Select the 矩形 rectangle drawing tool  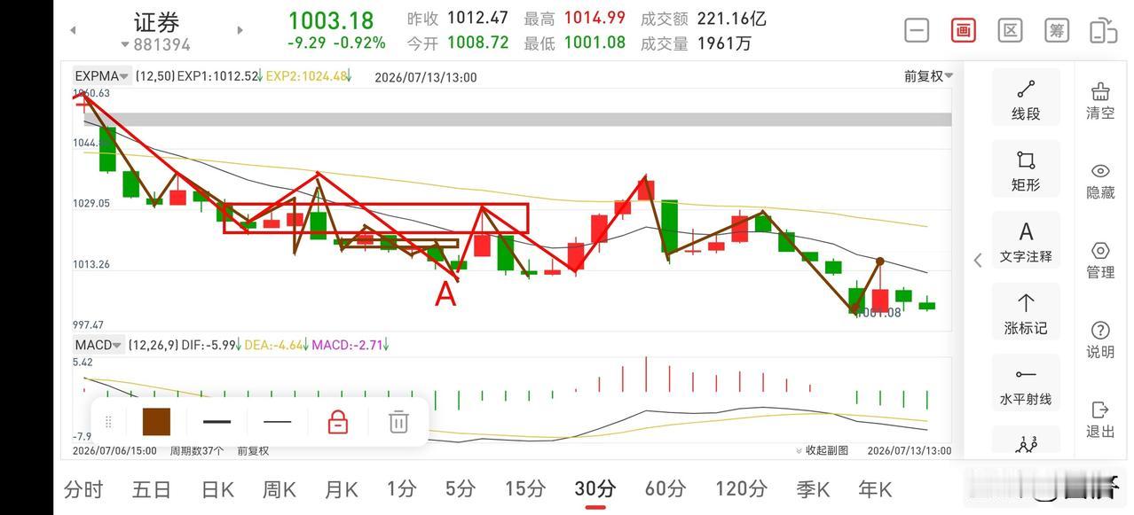[1026, 169]
